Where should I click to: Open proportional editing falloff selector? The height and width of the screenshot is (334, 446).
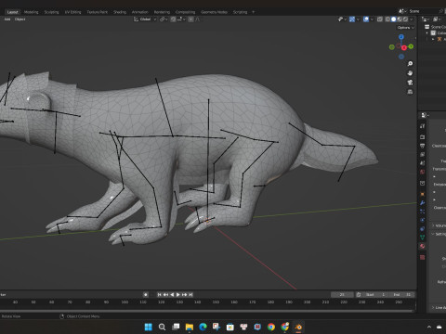[x=198, y=19]
